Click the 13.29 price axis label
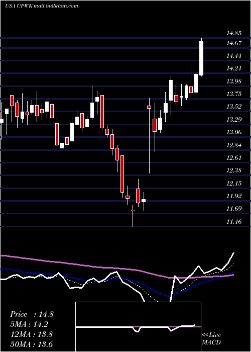The image size is (251, 352). (x=234, y=120)
